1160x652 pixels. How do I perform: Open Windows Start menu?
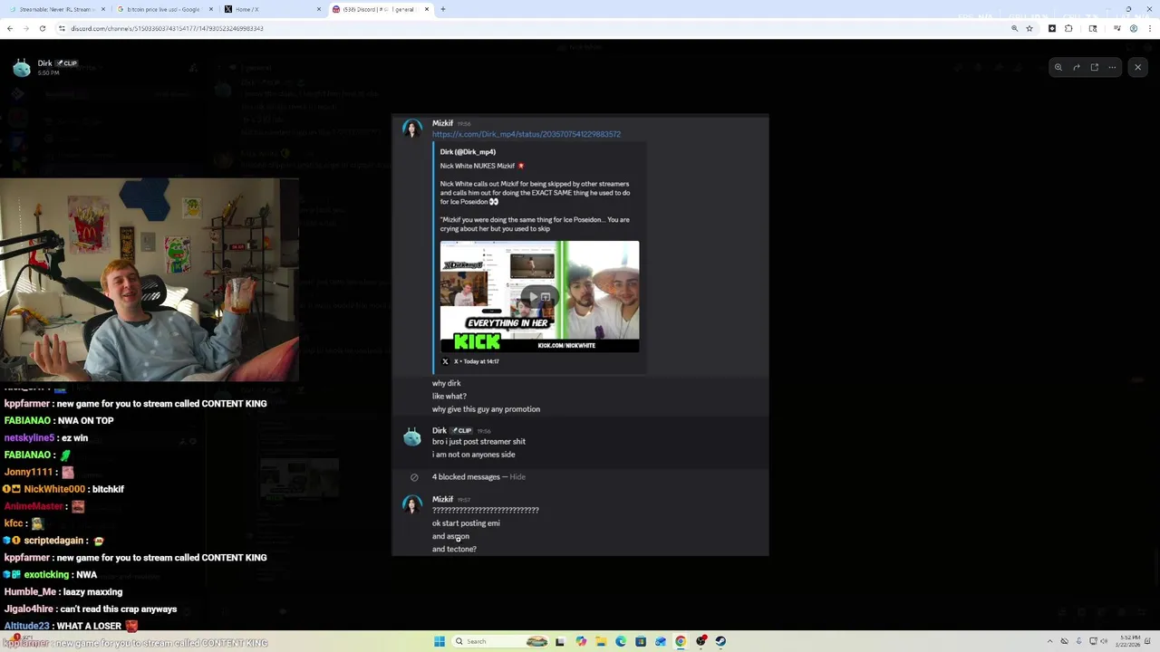(440, 641)
